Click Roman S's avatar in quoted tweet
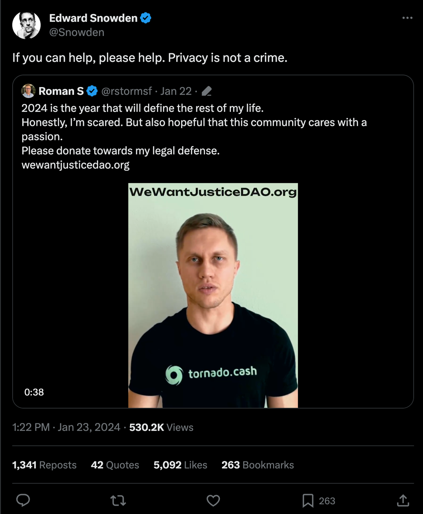423x514 pixels. (x=28, y=90)
